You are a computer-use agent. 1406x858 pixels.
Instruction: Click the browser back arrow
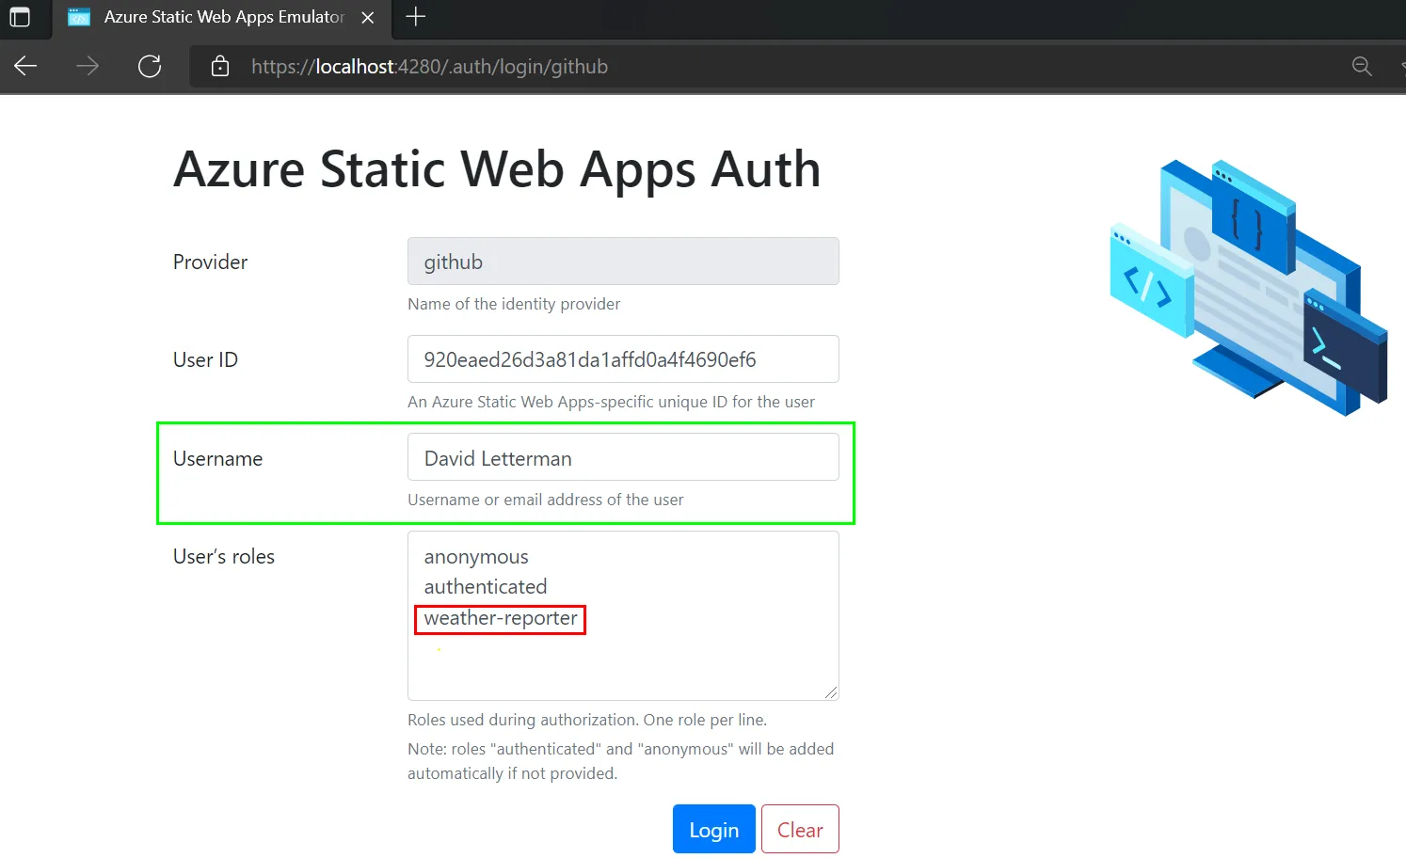tap(25, 66)
